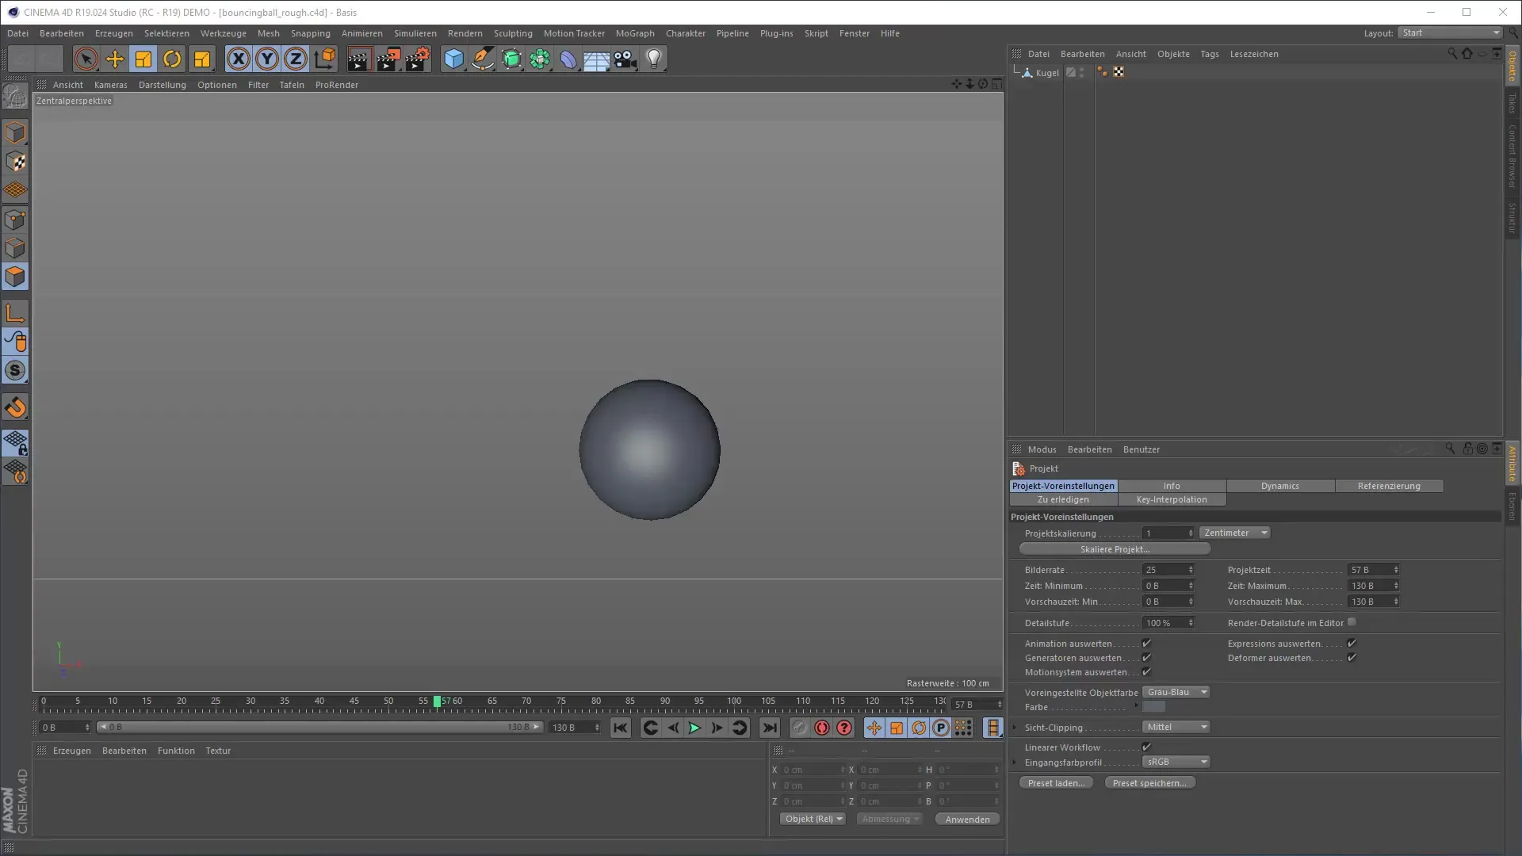The image size is (1522, 856).
Task: Uncheck Generatoren auswerten checkbox
Action: pyautogui.click(x=1146, y=657)
